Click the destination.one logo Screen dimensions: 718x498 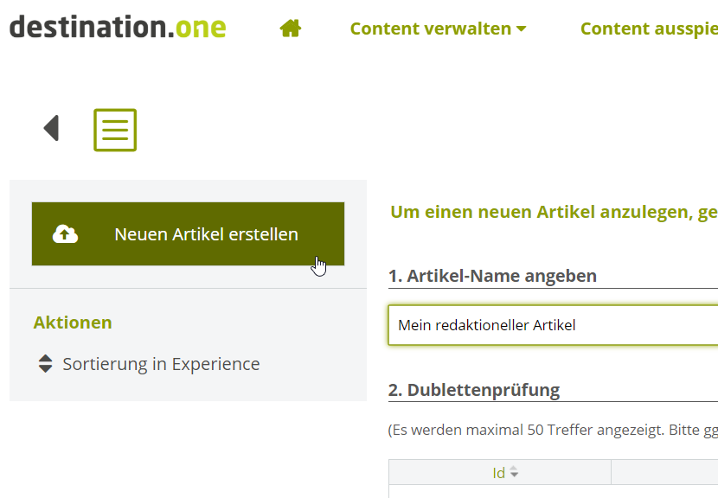118,27
